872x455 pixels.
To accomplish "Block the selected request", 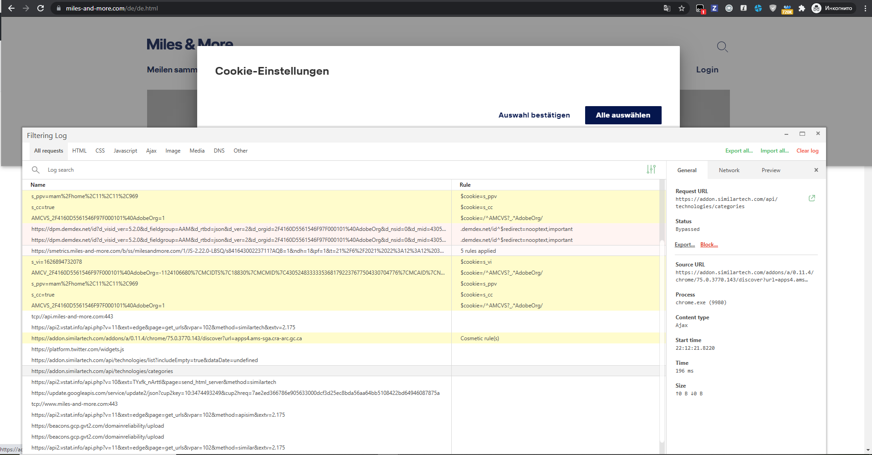I will 709,245.
